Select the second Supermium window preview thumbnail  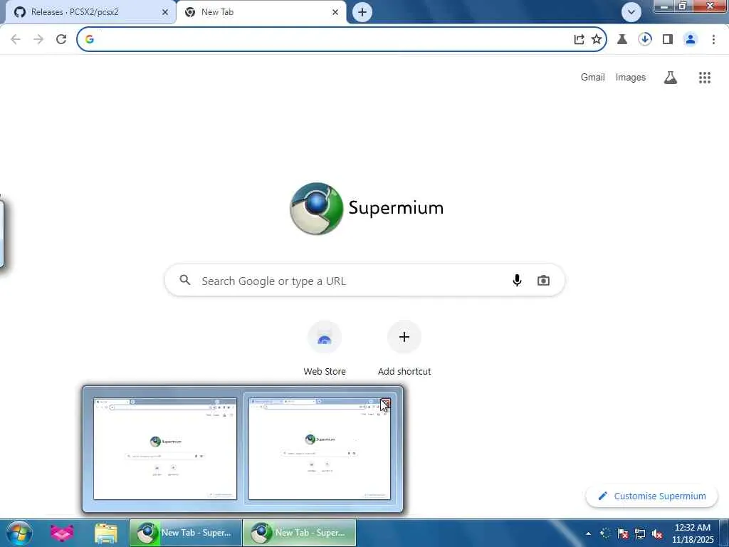click(320, 449)
